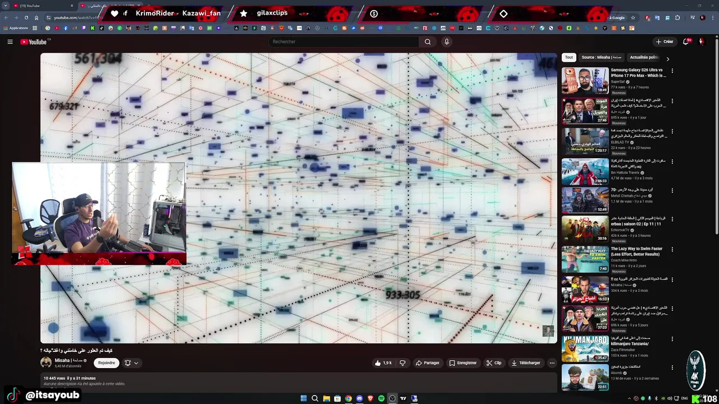
Task: Open the YouTube hamburger guide menu
Action: pos(10,42)
